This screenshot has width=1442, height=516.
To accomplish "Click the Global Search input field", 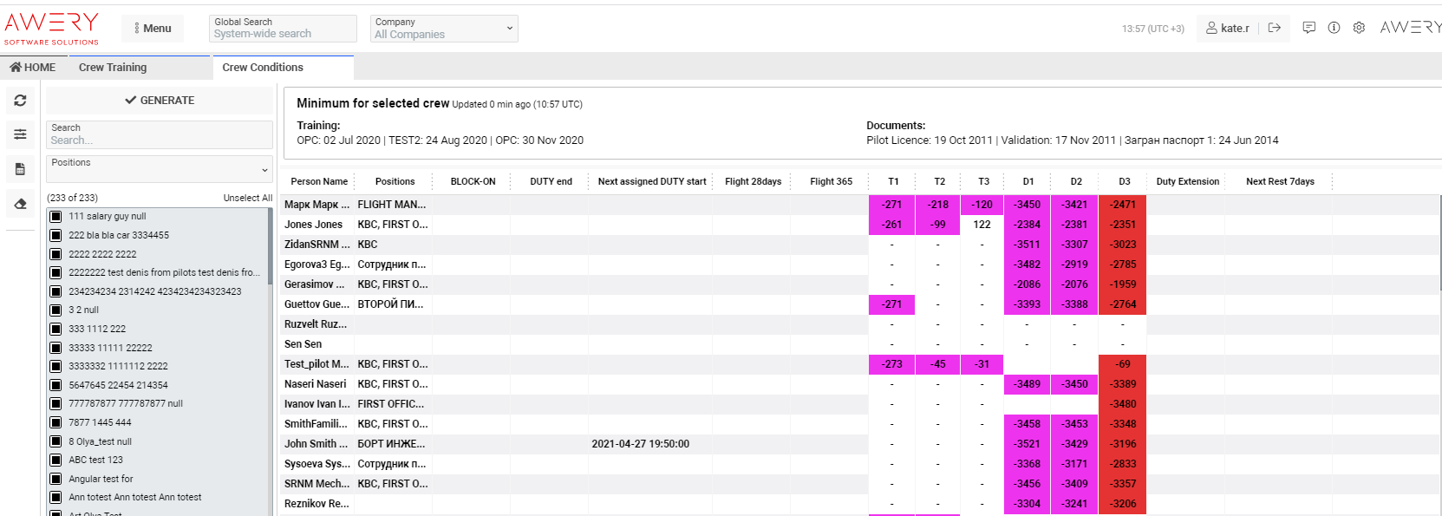I will coord(283,34).
